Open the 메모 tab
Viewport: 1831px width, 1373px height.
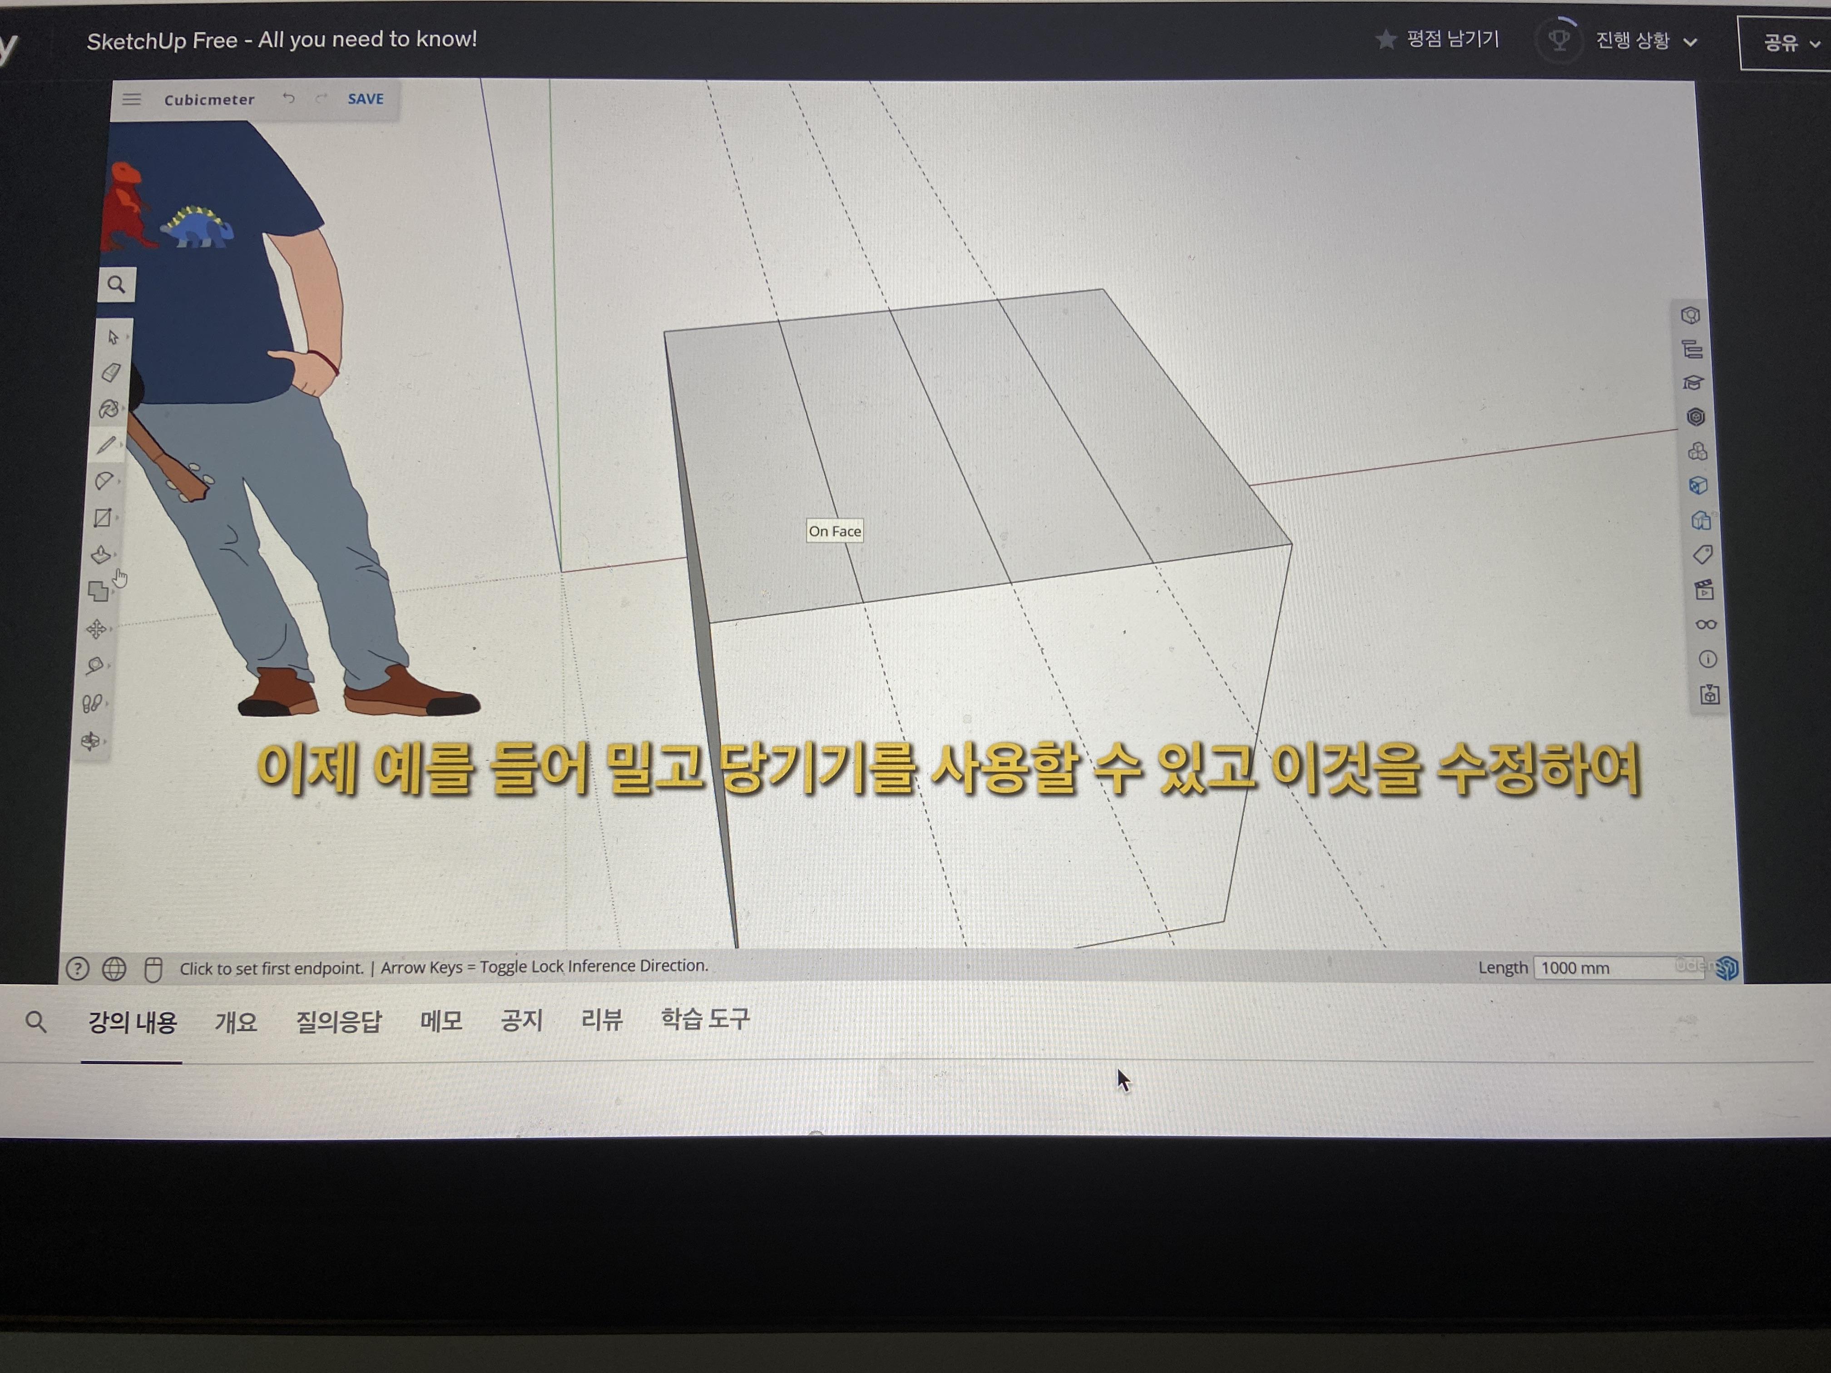[x=440, y=1021]
